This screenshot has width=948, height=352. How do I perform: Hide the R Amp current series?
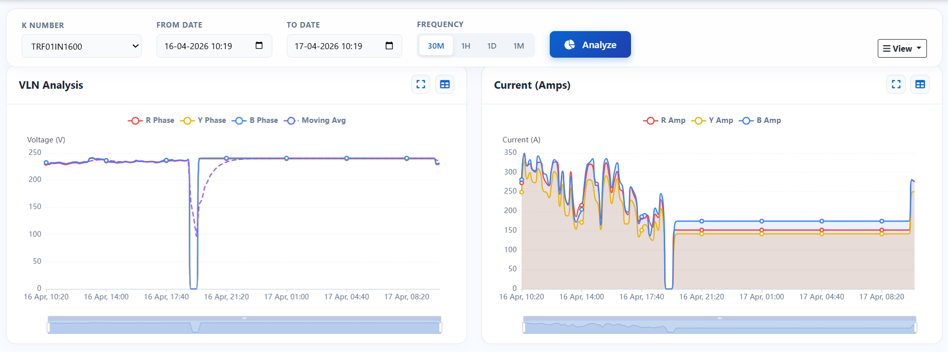[x=665, y=120]
